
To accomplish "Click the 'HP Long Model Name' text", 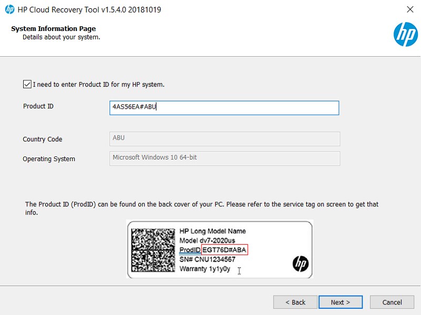I will click(213, 231).
